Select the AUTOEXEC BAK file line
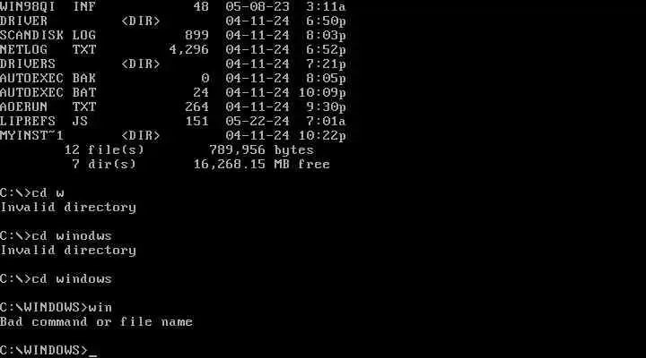The height and width of the screenshot is (358, 646). click(x=172, y=78)
